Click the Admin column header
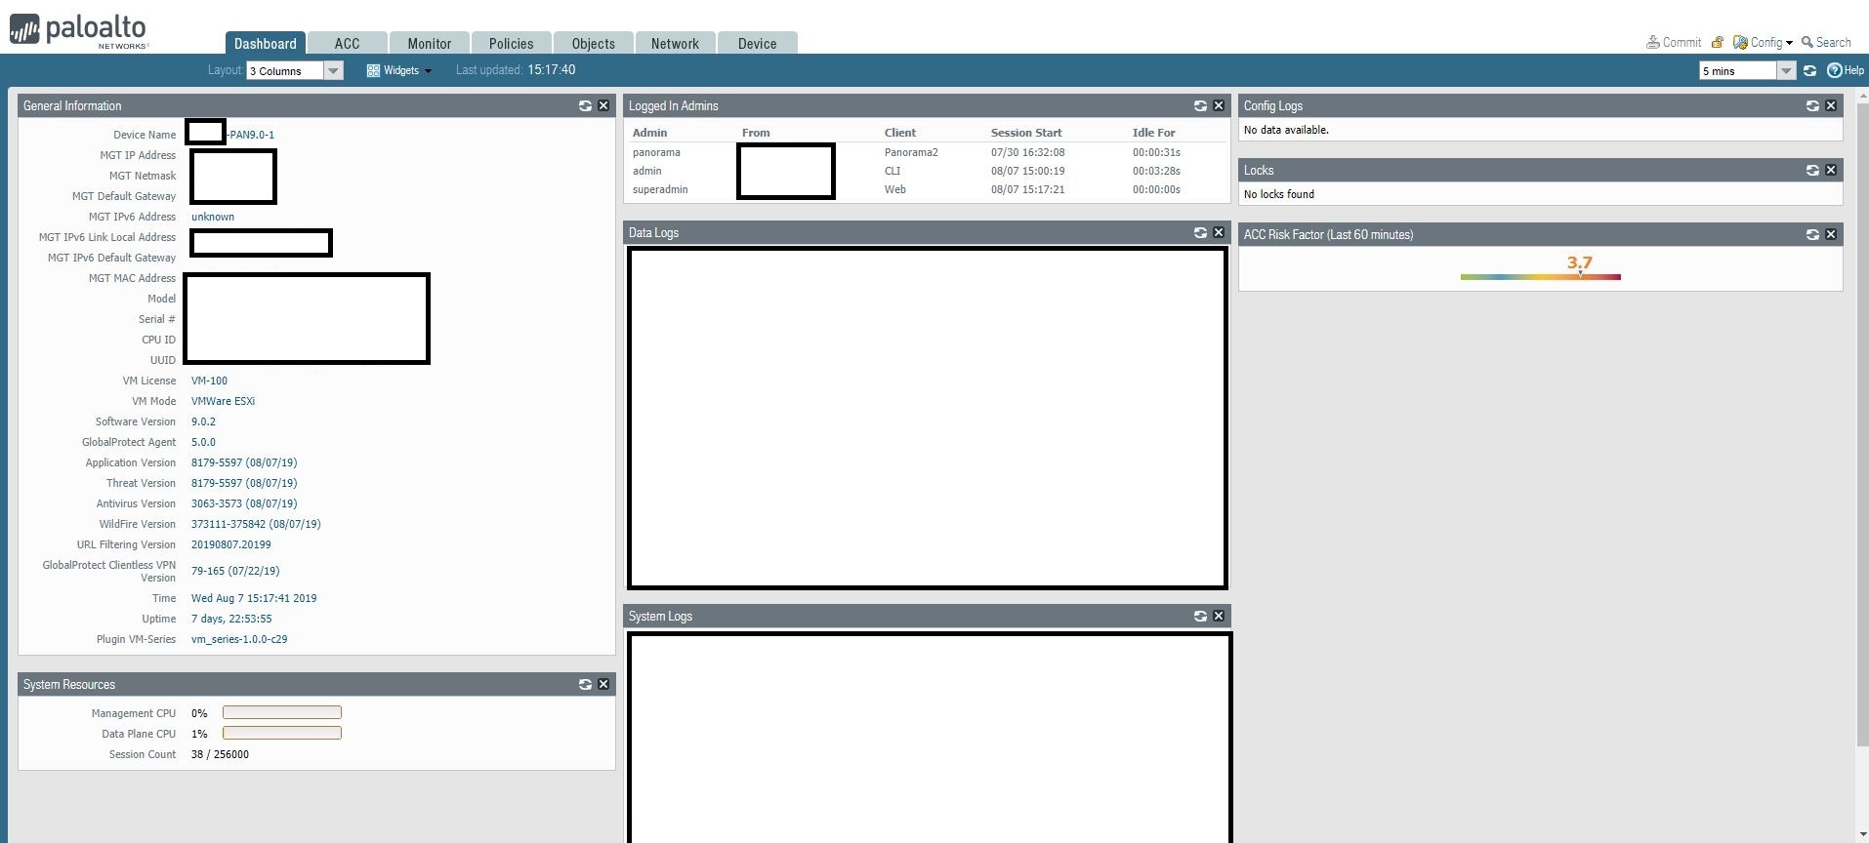 coord(650,133)
